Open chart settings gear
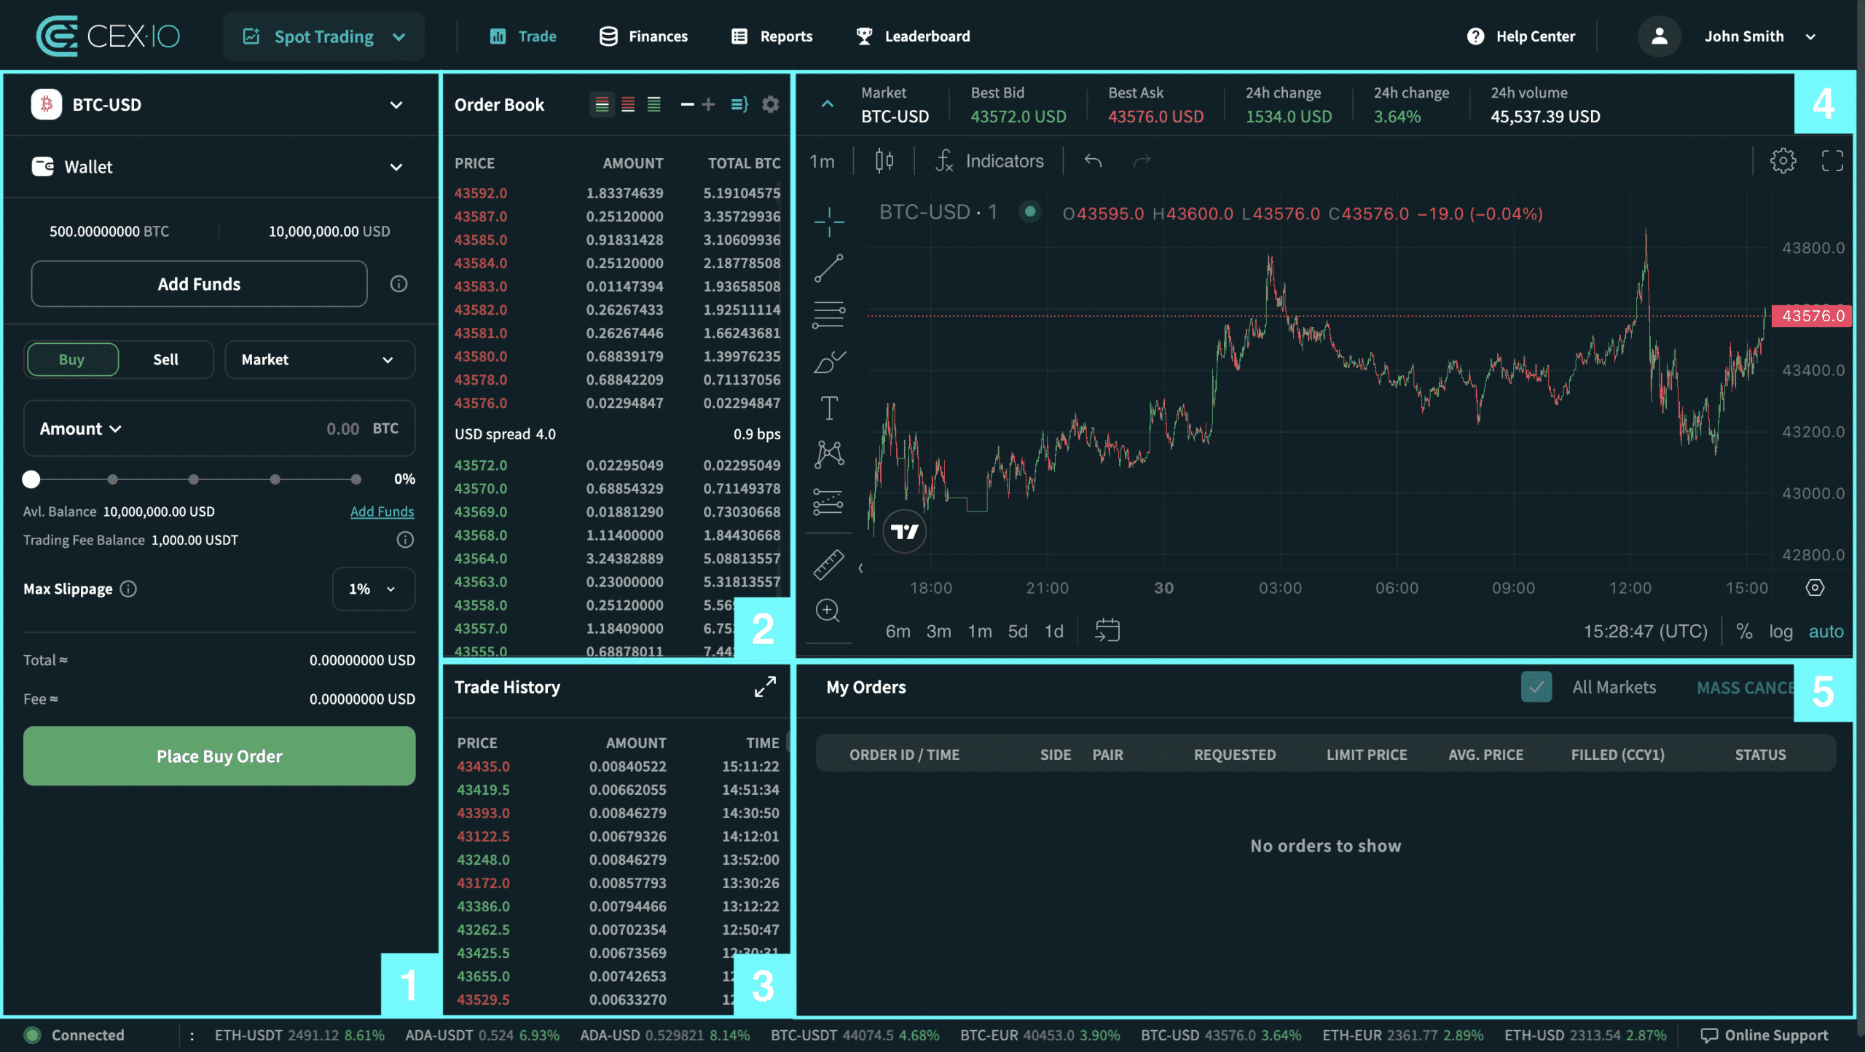This screenshot has width=1865, height=1052. (1783, 160)
